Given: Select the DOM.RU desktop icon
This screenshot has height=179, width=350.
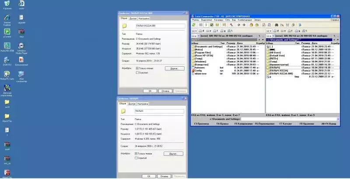Looking at the screenshot, I should click(x=7, y=61).
